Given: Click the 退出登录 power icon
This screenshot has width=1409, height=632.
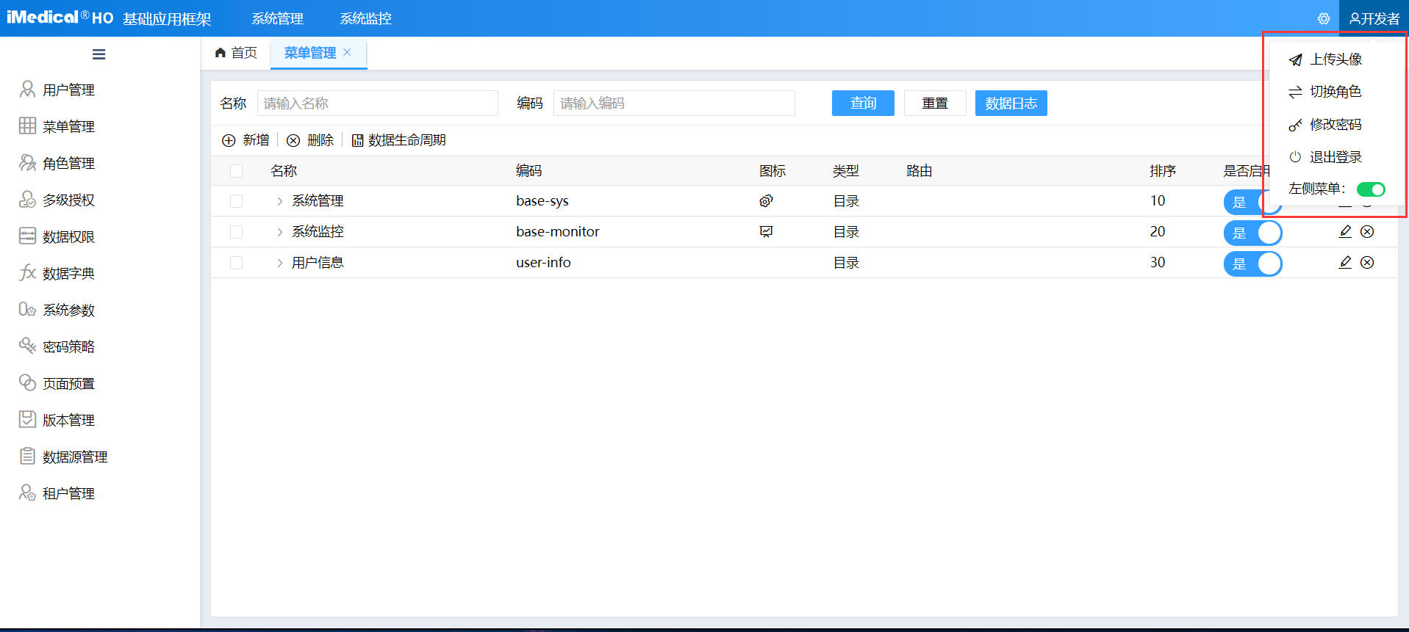Looking at the screenshot, I should point(1295,157).
